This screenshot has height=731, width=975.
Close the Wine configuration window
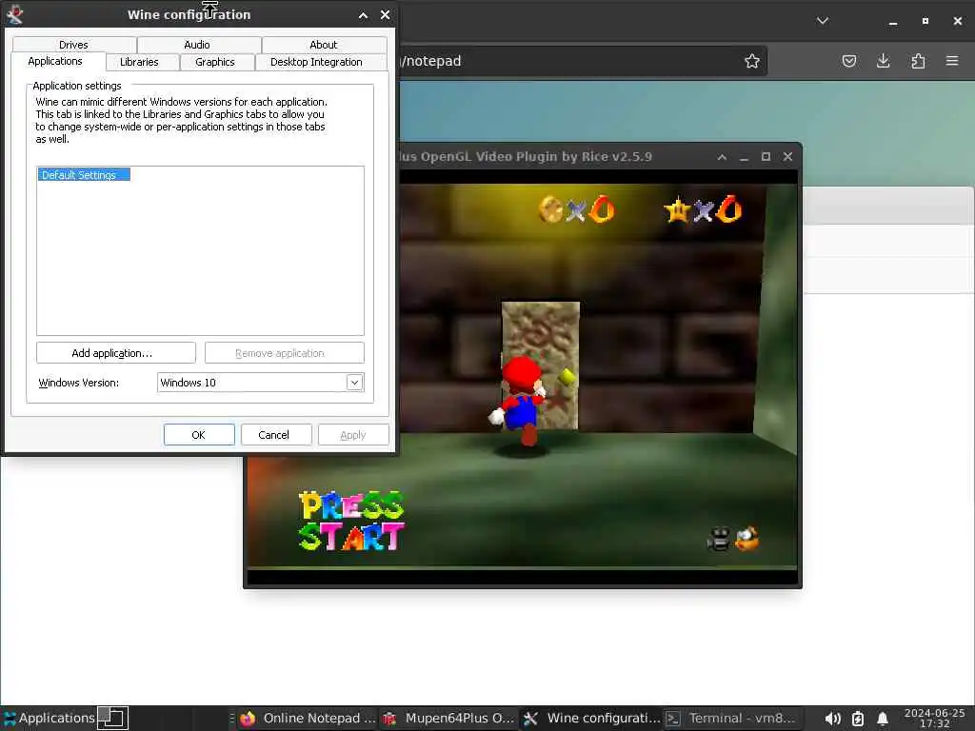point(386,15)
